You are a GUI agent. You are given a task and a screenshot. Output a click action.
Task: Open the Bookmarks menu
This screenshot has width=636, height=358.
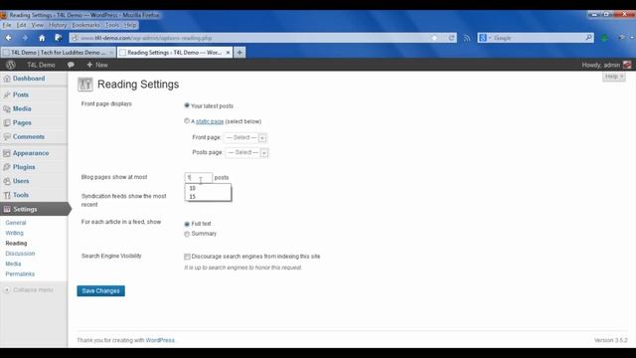85,25
